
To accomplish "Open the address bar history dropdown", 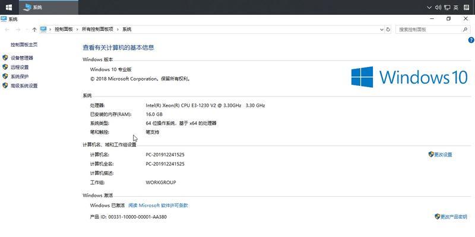I will pos(382,29).
